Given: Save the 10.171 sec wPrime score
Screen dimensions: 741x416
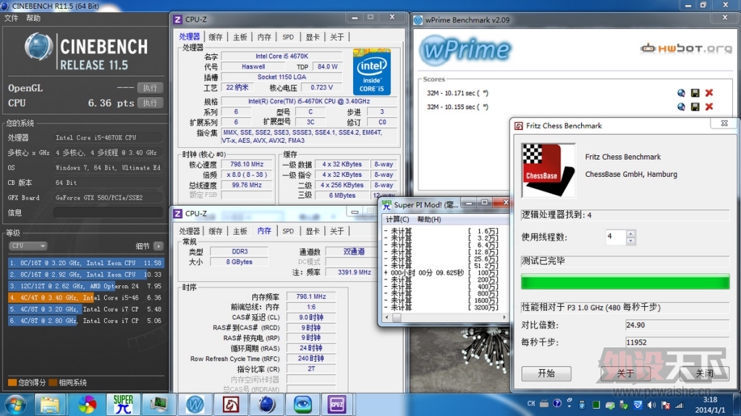Looking at the screenshot, I should [x=695, y=93].
